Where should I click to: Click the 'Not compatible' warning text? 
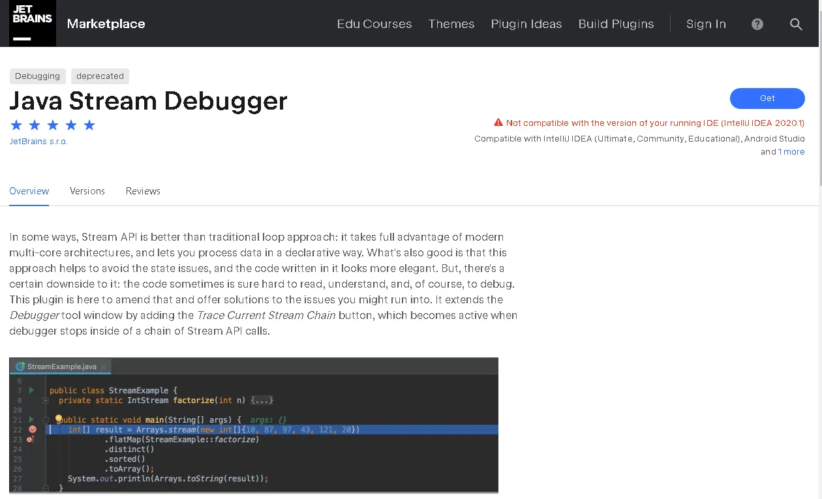656,123
